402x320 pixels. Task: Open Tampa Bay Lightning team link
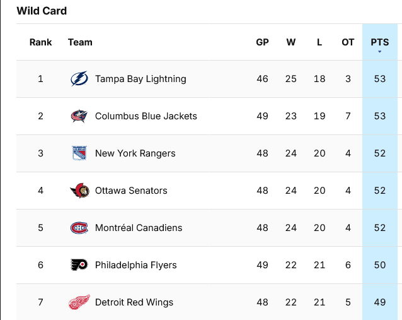coord(141,79)
